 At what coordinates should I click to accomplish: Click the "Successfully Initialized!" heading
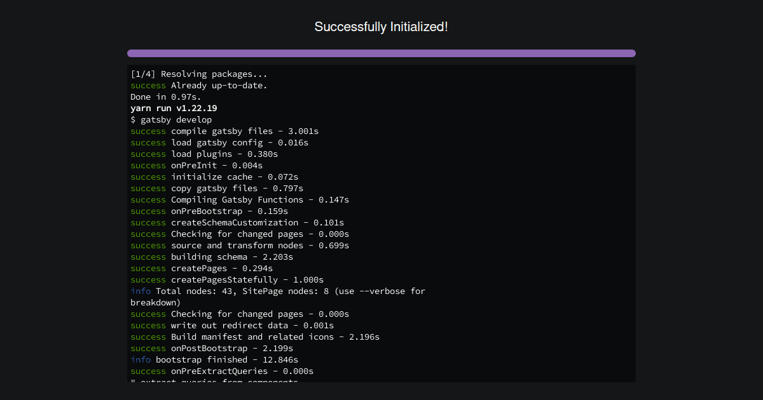(381, 27)
